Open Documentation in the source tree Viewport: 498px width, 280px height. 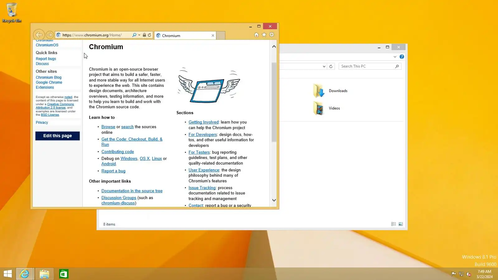132,191
